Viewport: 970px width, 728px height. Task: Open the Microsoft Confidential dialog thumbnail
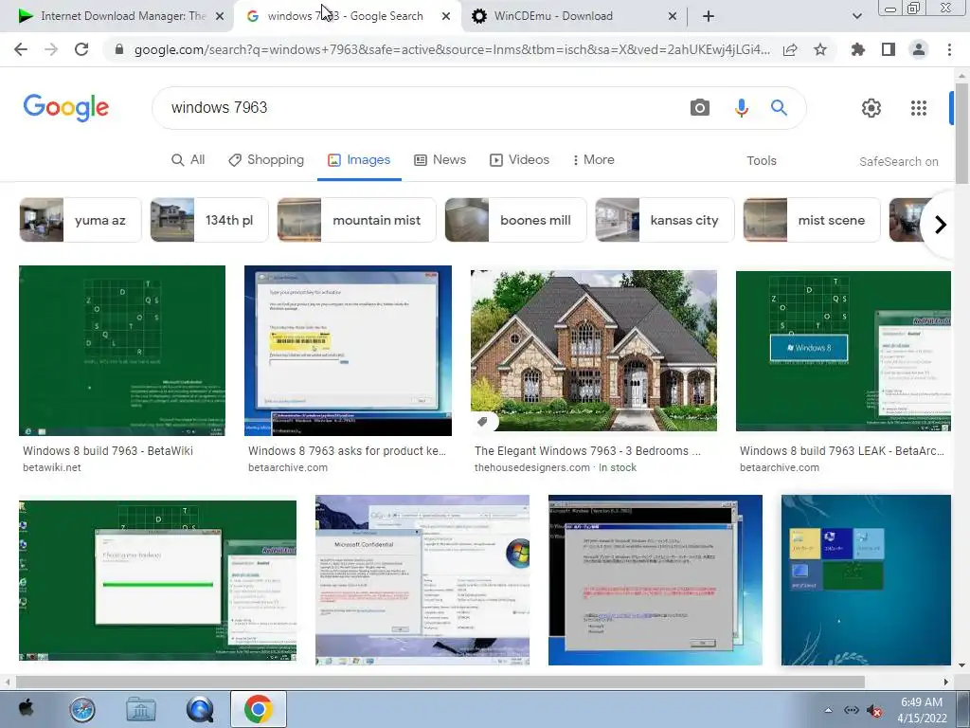[x=422, y=580]
